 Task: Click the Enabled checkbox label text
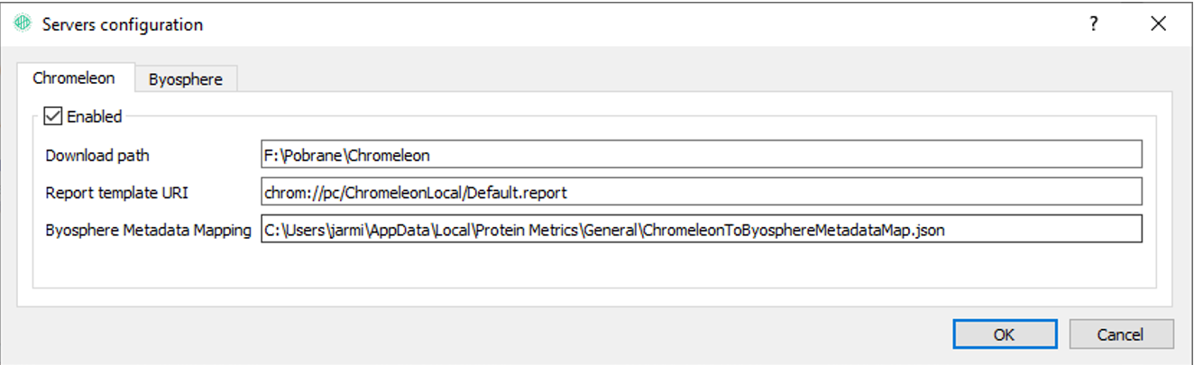click(95, 116)
